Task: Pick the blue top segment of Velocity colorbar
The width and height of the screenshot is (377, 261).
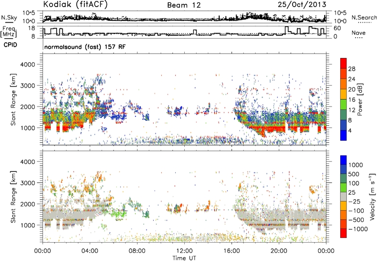Action: 344,160
